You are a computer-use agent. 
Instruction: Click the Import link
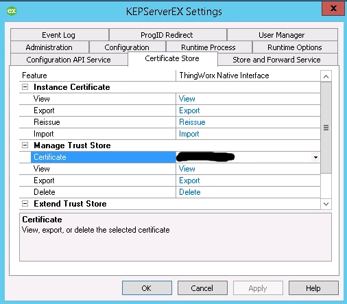[x=189, y=134]
